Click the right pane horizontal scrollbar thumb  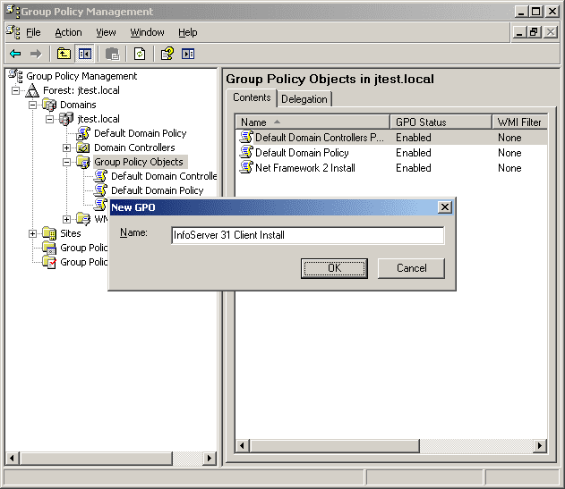tap(334, 446)
